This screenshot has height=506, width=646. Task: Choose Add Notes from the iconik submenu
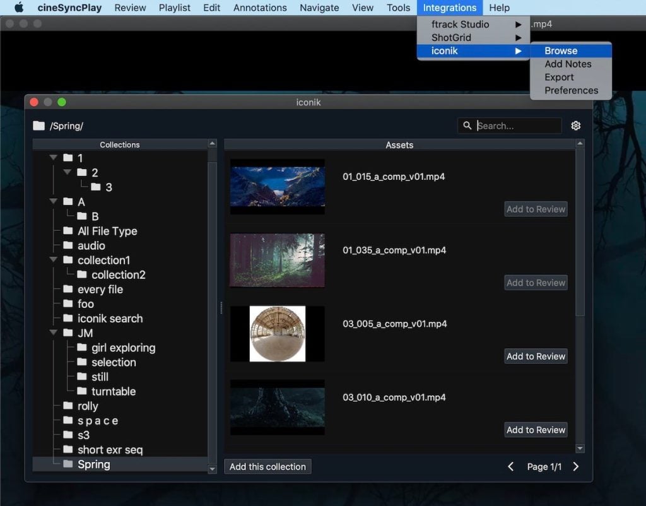[x=568, y=64]
